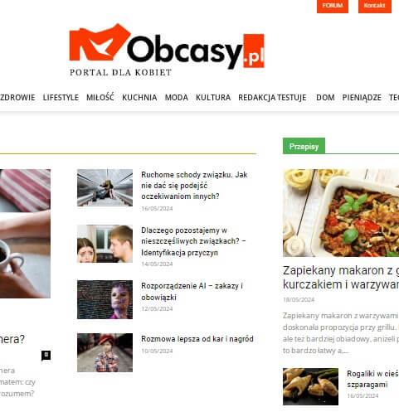
Task: Open the PIENIĄDZE menu item
Action: (x=362, y=98)
